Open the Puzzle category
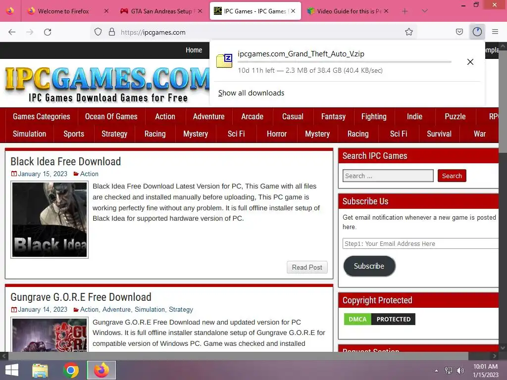 point(455,117)
